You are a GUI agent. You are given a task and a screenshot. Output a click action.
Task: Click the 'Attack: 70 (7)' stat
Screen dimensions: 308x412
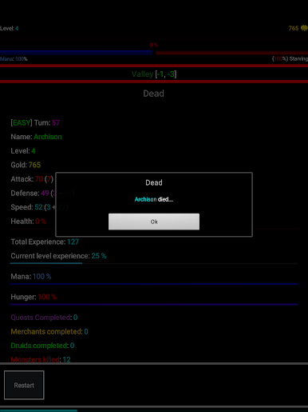32,179
